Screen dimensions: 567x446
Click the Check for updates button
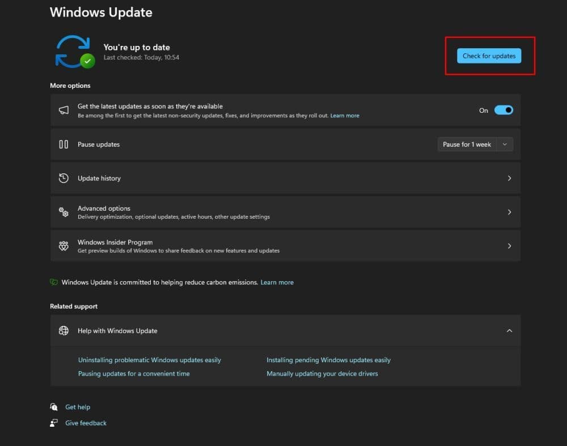tap(489, 56)
